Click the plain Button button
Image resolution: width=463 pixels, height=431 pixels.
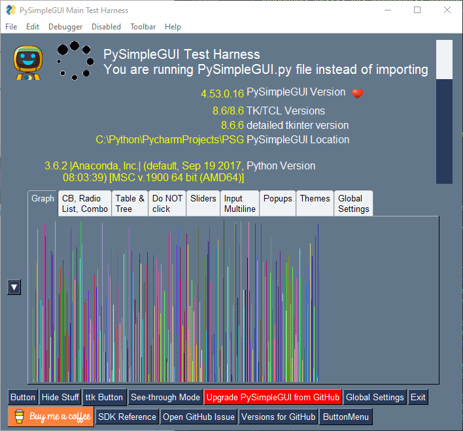pos(23,397)
